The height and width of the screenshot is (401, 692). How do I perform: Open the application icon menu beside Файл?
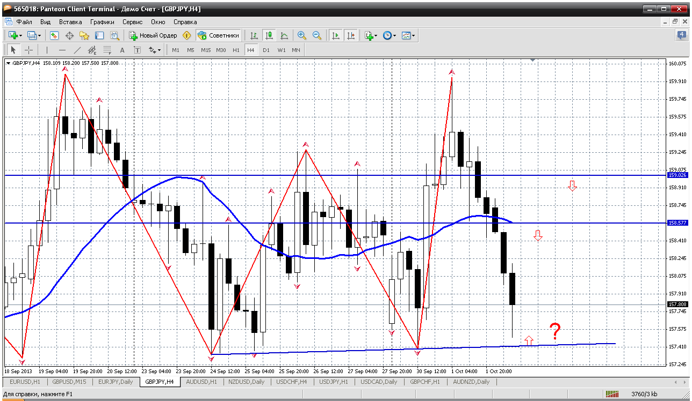point(8,22)
